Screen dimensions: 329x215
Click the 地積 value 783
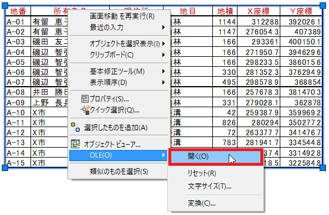pos(229,143)
